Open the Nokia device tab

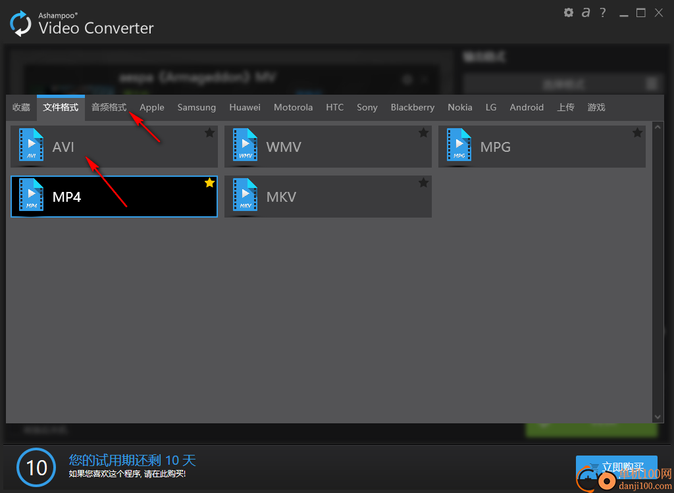click(460, 107)
